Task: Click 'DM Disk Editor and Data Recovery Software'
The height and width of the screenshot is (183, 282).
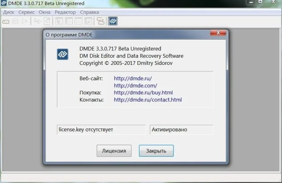Action: tap(131, 56)
